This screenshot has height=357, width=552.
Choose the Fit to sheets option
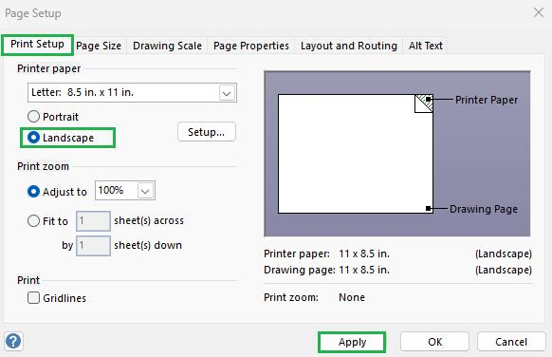[x=33, y=221]
